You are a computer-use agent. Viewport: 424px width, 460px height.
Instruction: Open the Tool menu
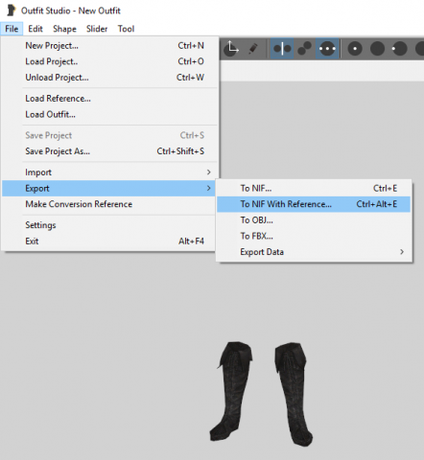click(x=126, y=29)
